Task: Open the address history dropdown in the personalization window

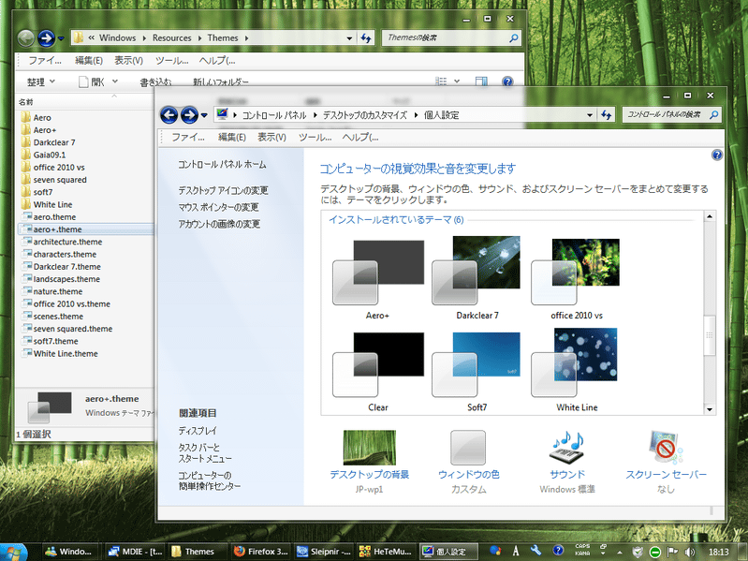Action: point(590,115)
